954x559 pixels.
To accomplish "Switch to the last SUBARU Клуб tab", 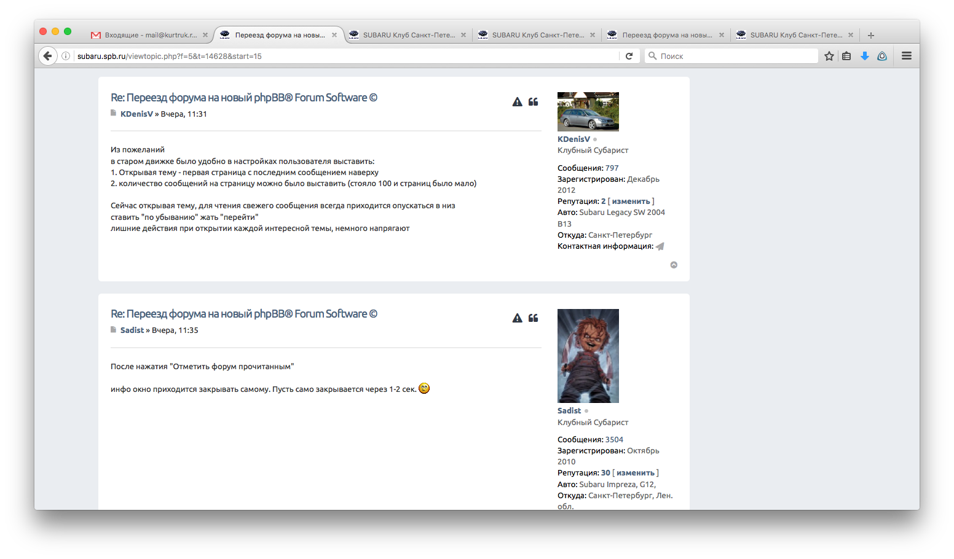I will (796, 35).
